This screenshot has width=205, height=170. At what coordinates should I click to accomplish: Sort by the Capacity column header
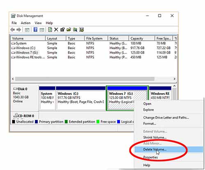click(x=142, y=38)
